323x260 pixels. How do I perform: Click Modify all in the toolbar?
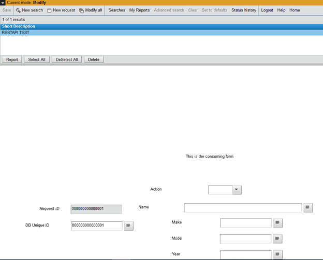click(91, 10)
